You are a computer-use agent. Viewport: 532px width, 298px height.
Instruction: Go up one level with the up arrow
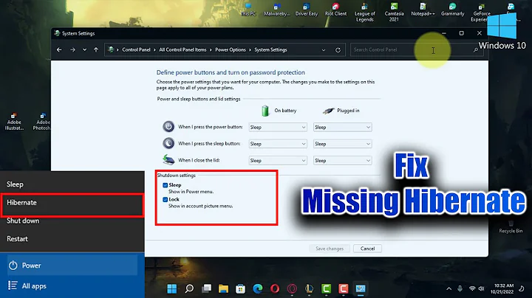click(x=96, y=49)
